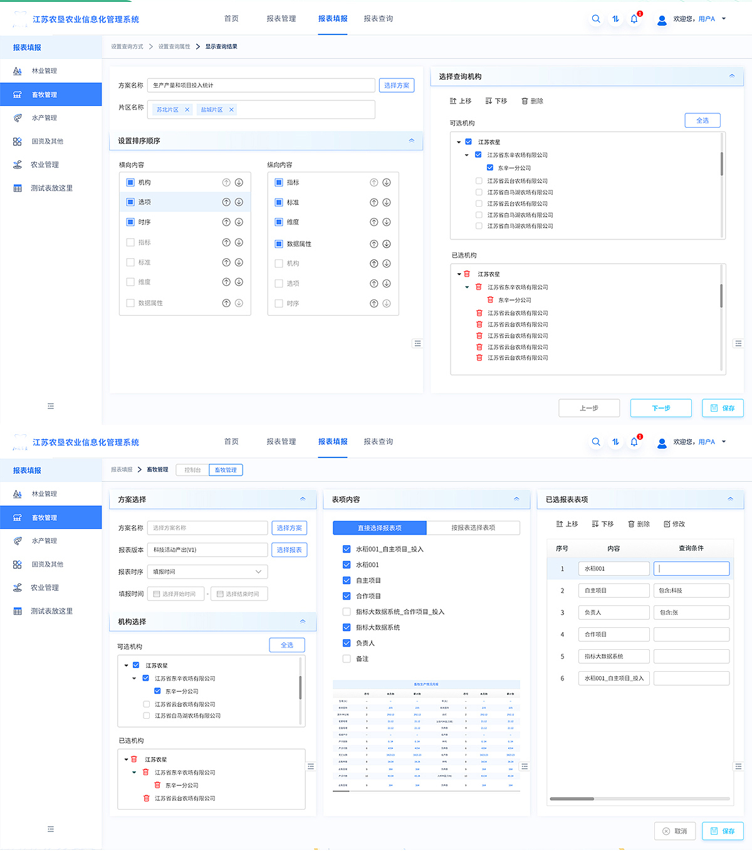Move 机构 up in the 横向内容 list
This screenshot has width=752, height=851.
point(226,182)
